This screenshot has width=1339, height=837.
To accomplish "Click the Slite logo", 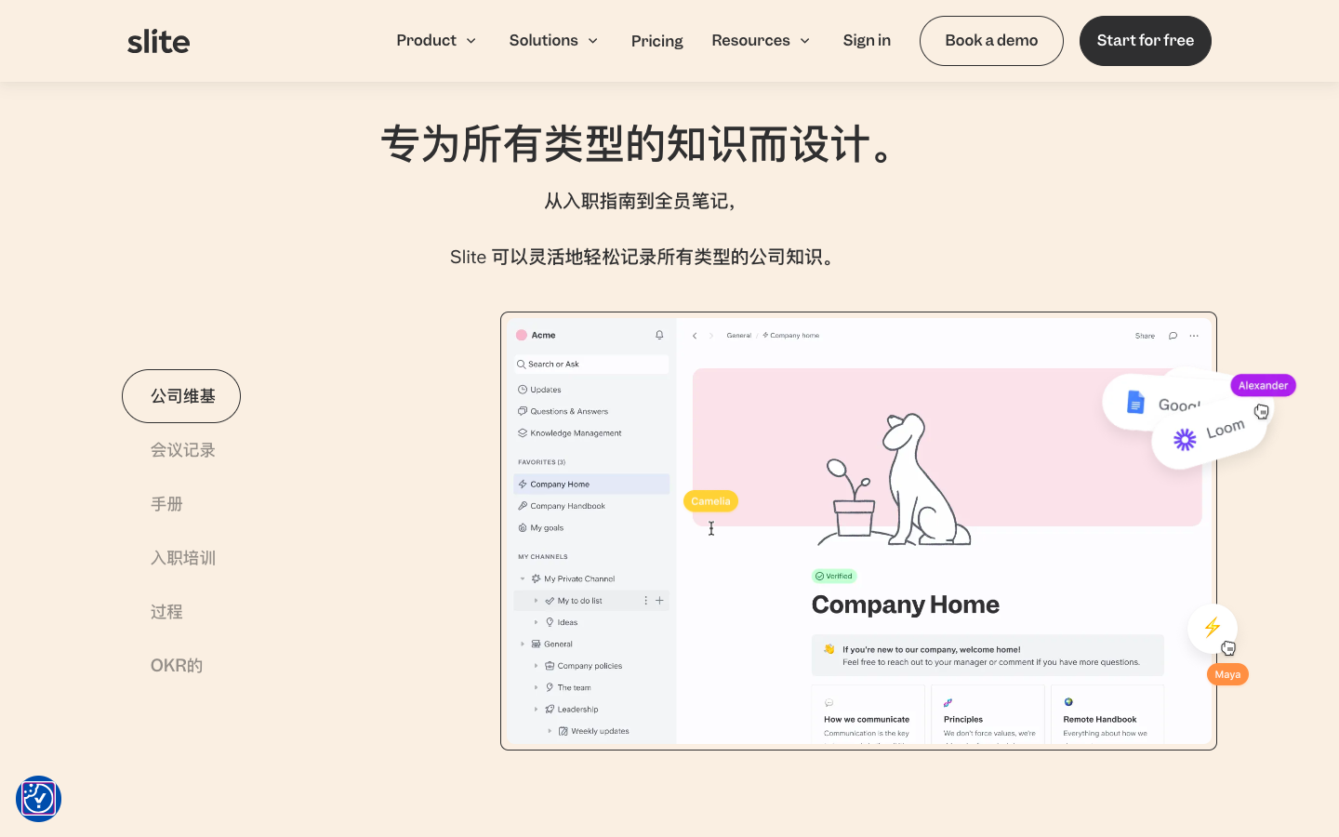I will click(x=158, y=41).
